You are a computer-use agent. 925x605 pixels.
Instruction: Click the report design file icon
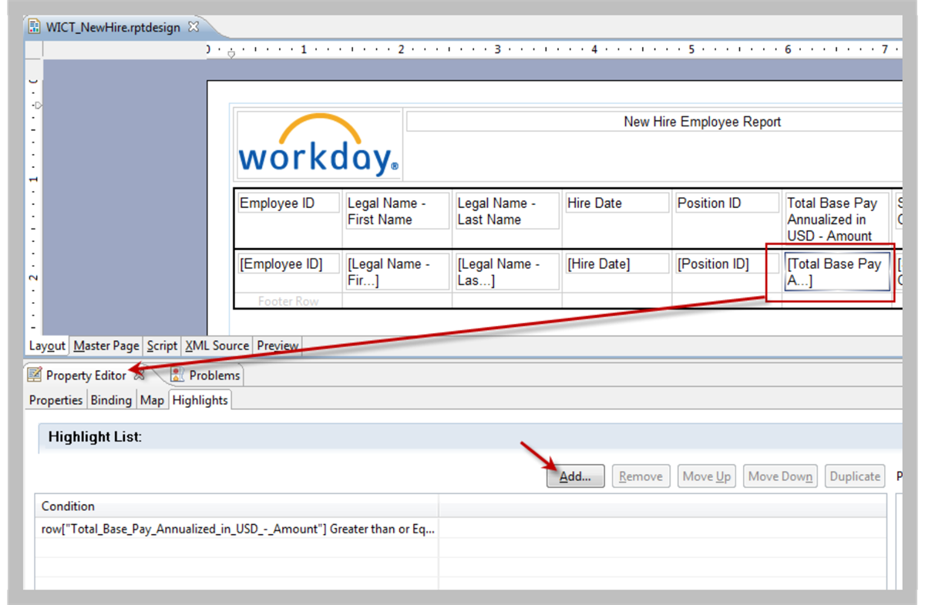pos(34,27)
